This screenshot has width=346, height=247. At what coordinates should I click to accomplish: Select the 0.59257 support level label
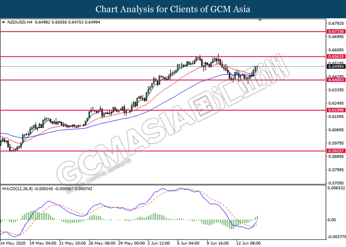click(336, 151)
